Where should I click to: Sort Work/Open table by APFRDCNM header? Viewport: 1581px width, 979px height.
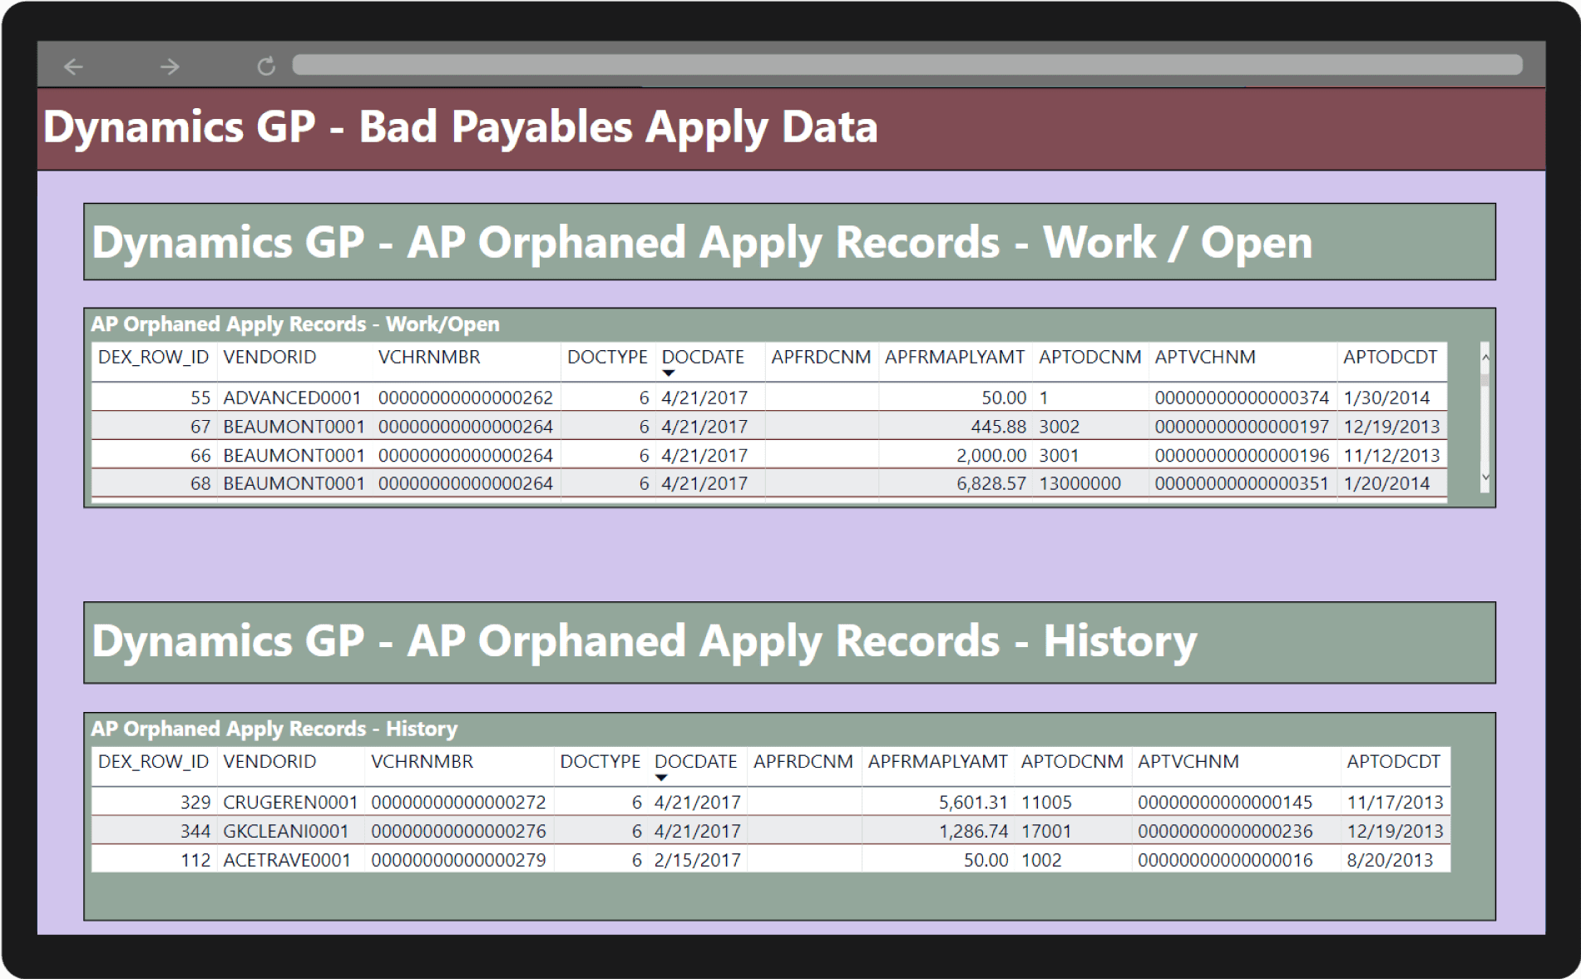tap(821, 357)
